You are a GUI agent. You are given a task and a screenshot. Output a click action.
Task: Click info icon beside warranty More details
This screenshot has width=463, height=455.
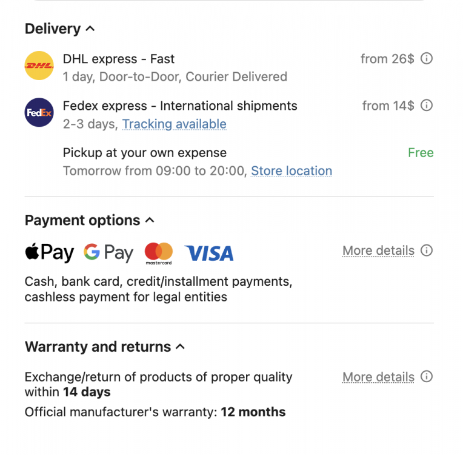pos(427,377)
